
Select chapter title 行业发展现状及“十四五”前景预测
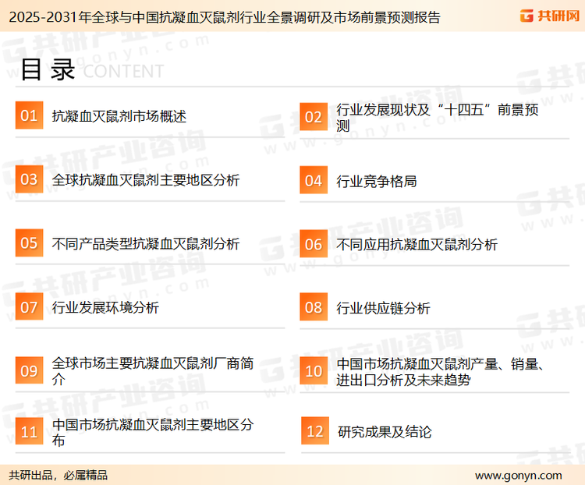[438, 118]
